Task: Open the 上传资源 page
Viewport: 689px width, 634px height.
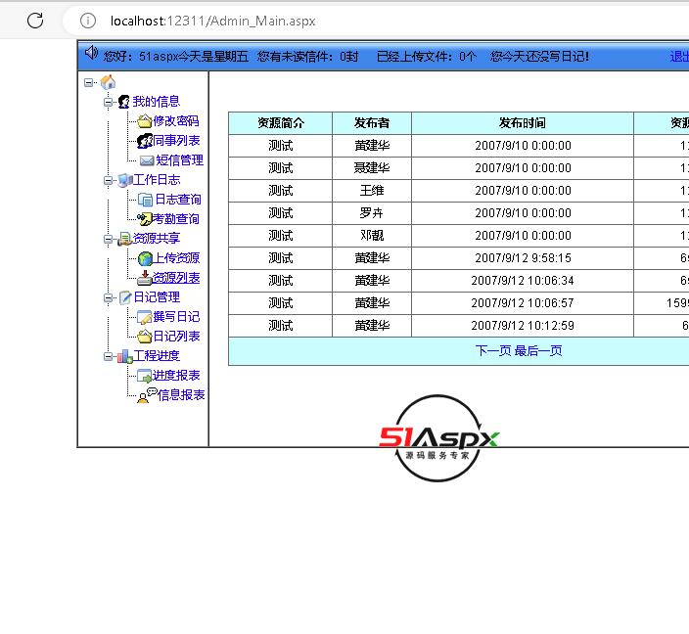Action: (176, 258)
